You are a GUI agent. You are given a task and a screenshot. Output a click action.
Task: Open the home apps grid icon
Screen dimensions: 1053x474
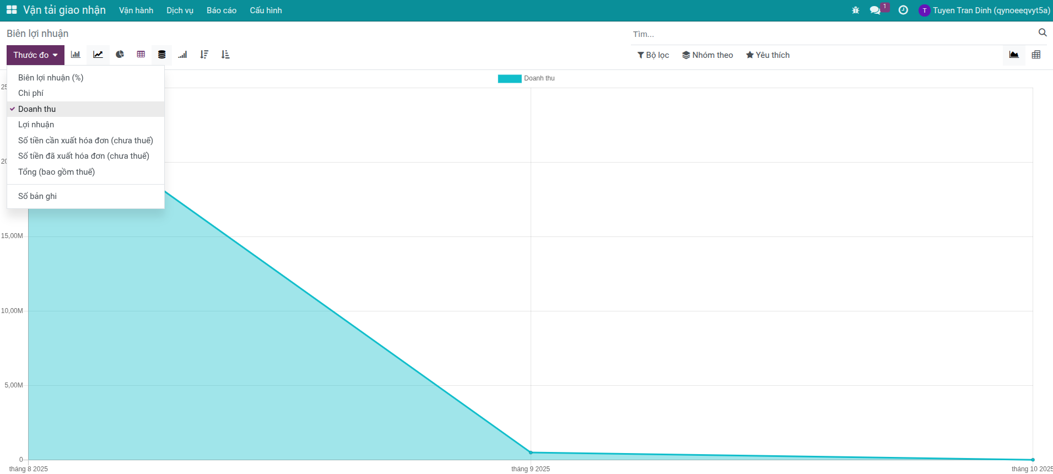coord(12,10)
